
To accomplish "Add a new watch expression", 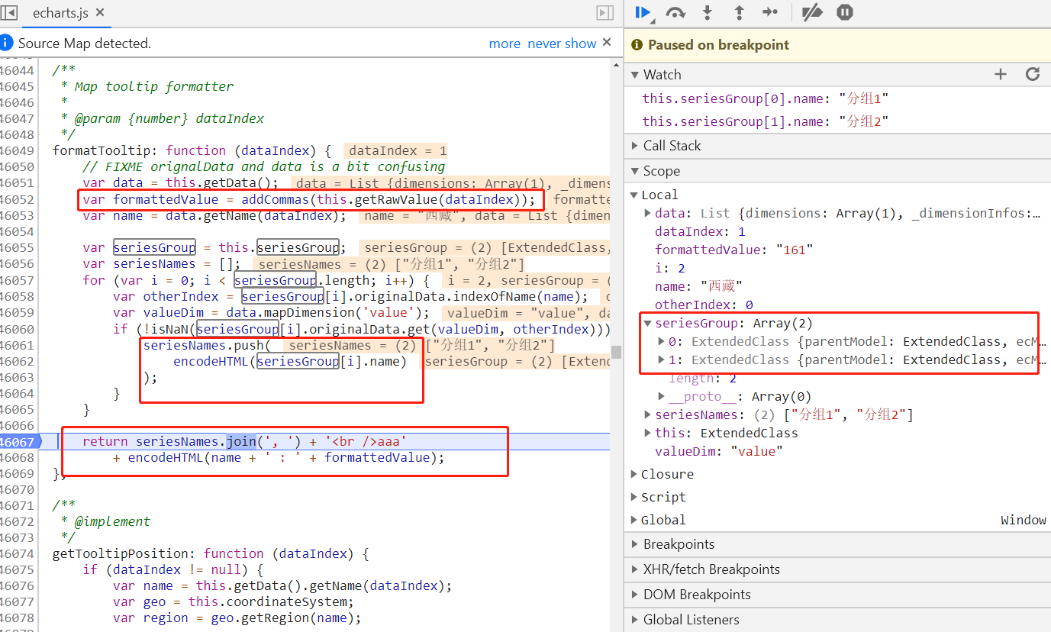I will click(1001, 74).
